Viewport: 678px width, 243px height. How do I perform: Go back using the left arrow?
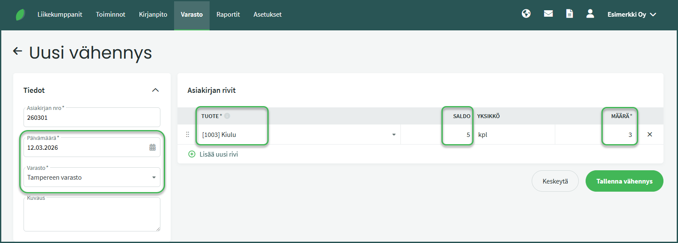[18, 51]
